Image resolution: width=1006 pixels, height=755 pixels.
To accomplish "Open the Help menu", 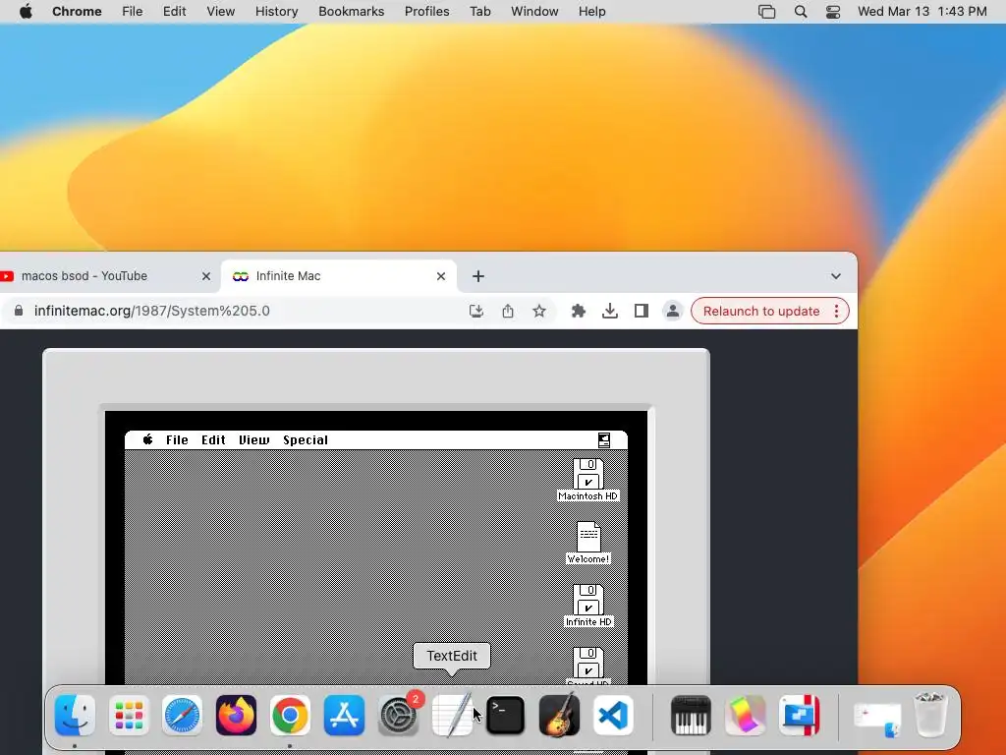I will click(591, 12).
